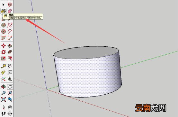
Task: Select the Tape Measure tool
Action: pos(4,66)
